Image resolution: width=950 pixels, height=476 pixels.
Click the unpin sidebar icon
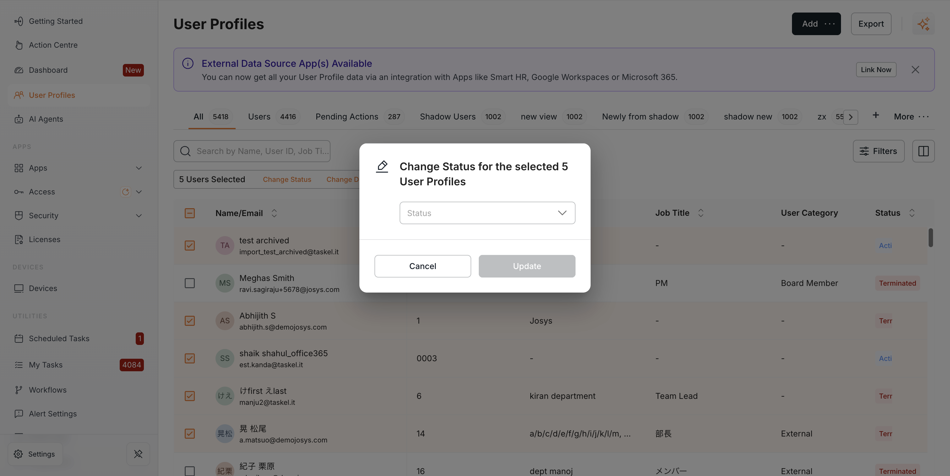(138, 454)
